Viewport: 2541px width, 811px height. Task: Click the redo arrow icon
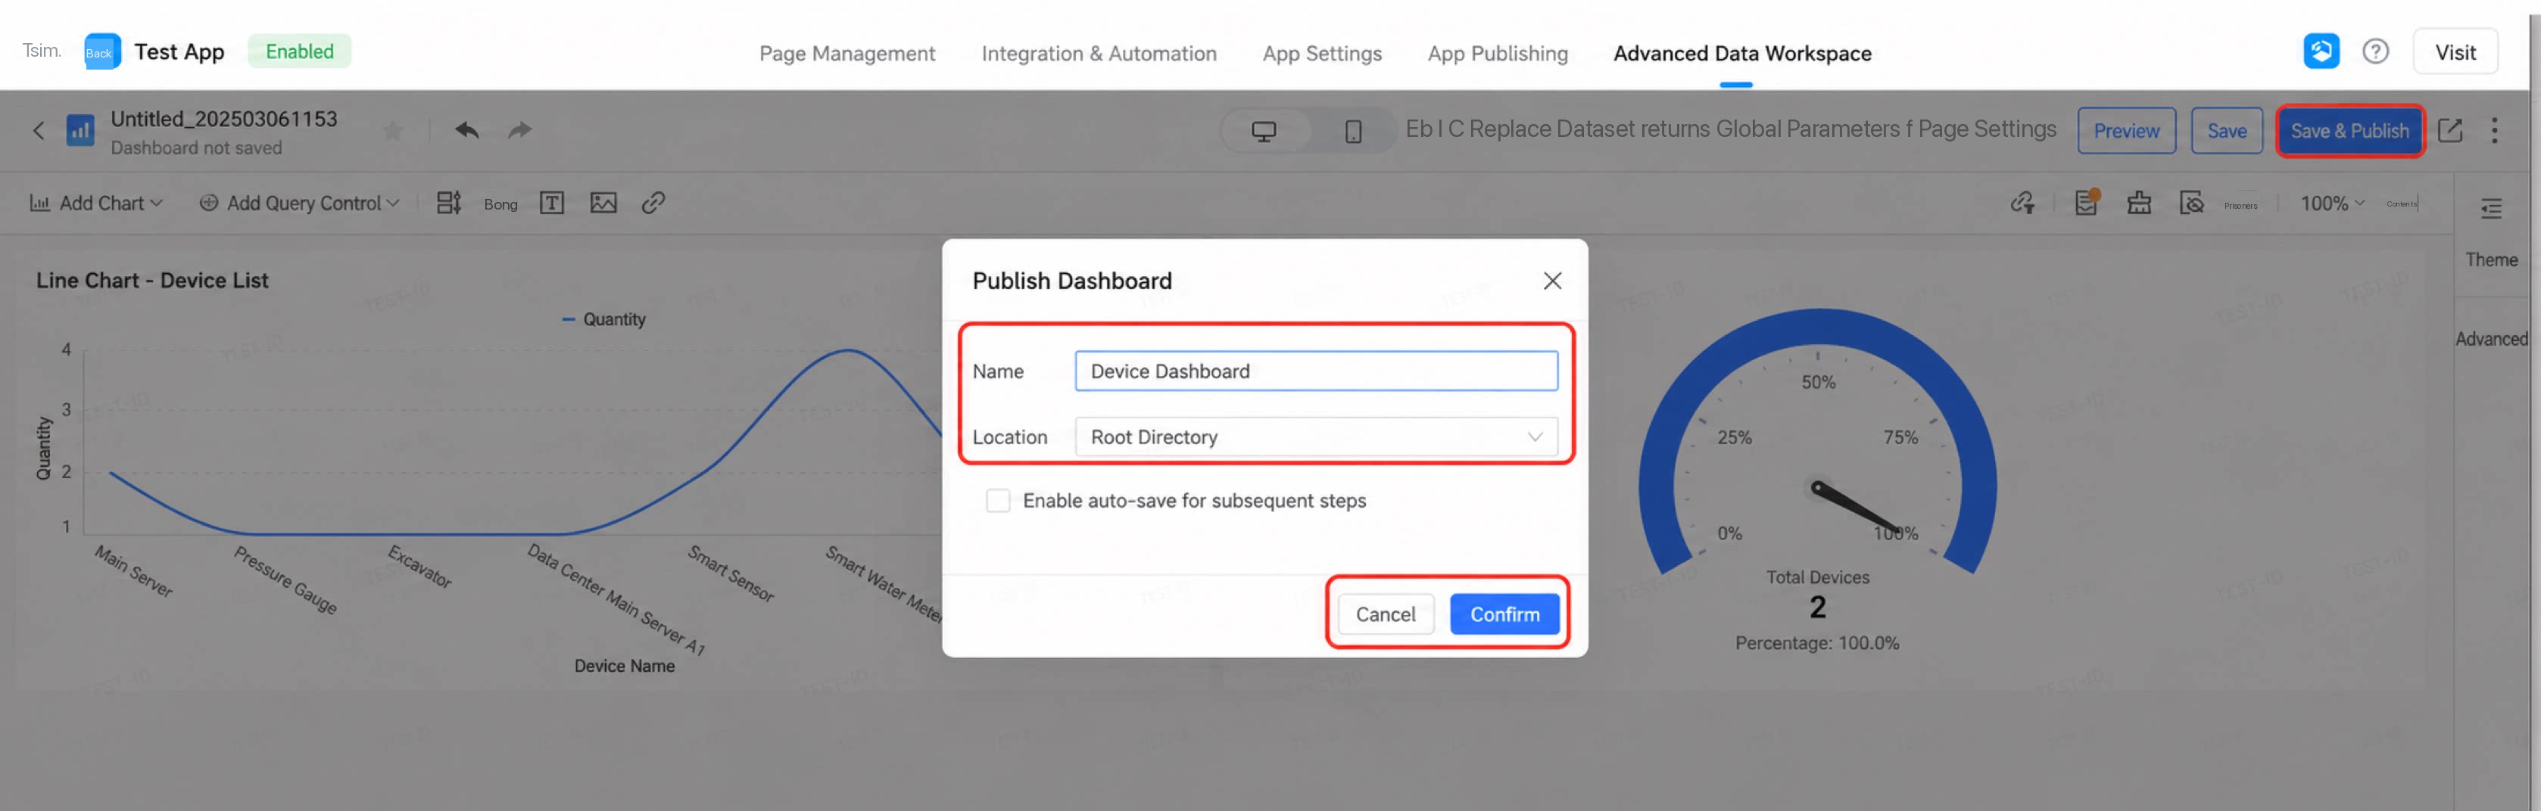[x=520, y=130]
